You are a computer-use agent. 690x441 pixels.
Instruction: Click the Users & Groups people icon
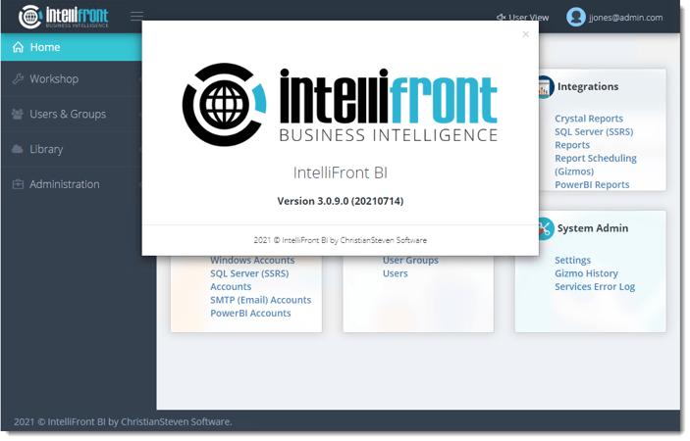18,115
